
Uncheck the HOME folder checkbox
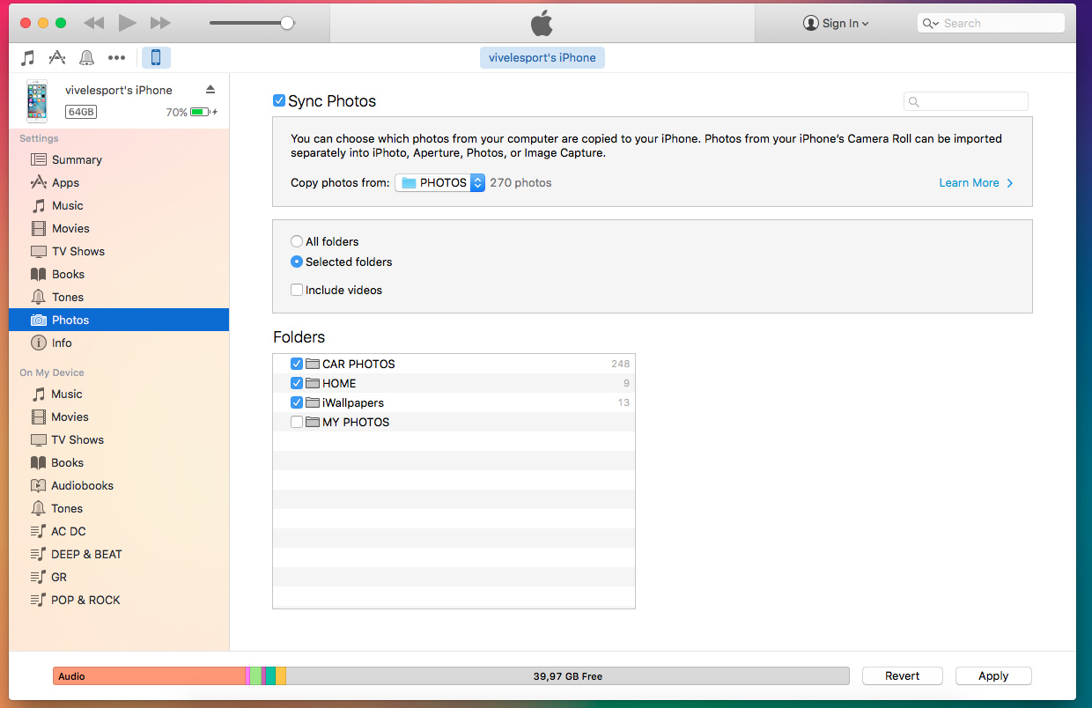coord(297,383)
